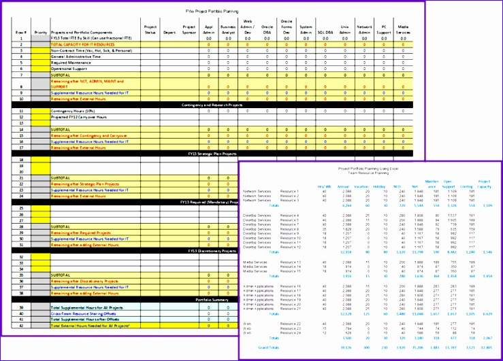Click "Remaining after Required Projects" label
The height and width of the screenshot is (361, 503).
pyautogui.click(x=81, y=233)
